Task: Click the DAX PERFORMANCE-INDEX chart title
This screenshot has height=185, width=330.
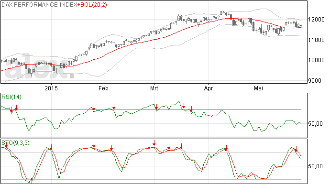Action: click(39, 5)
